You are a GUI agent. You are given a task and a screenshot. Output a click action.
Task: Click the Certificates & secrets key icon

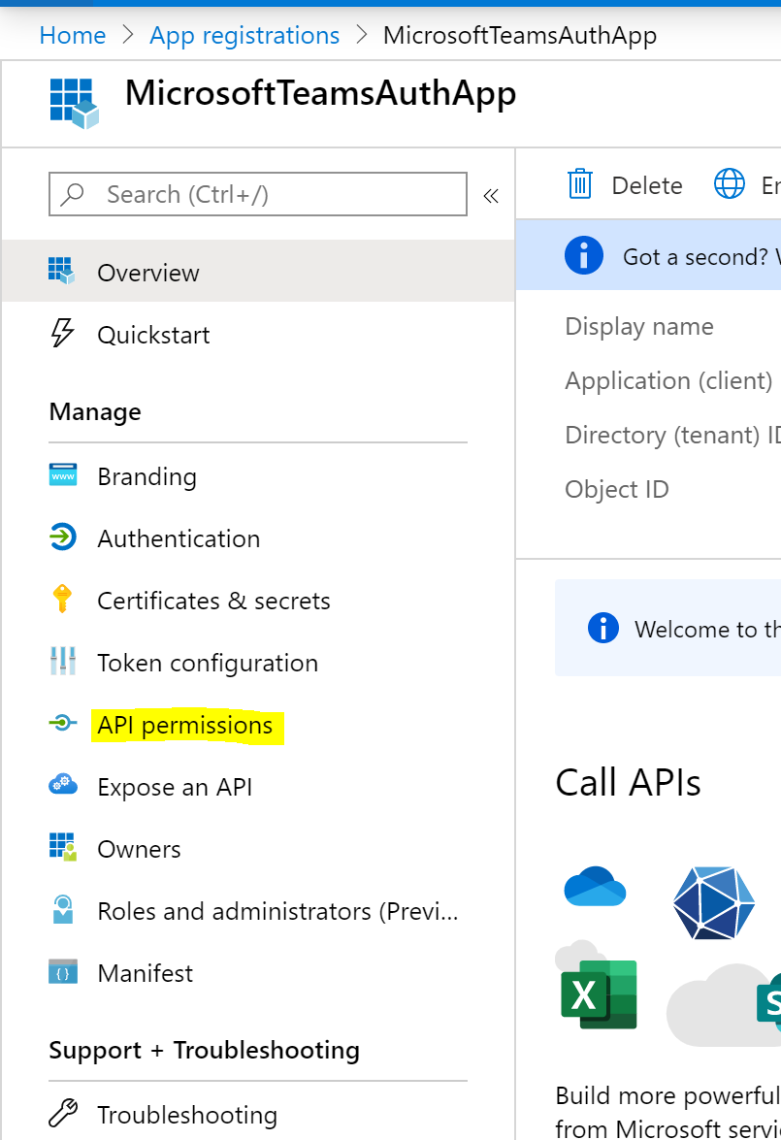(x=62, y=600)
